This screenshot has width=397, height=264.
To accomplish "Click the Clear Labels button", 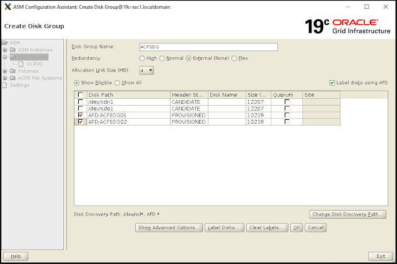I will pos(267,227).
